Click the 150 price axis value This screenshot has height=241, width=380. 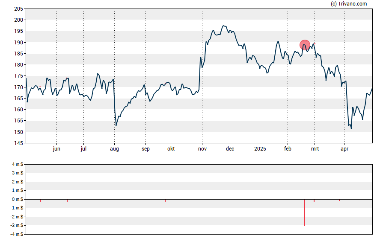point(19,132)
